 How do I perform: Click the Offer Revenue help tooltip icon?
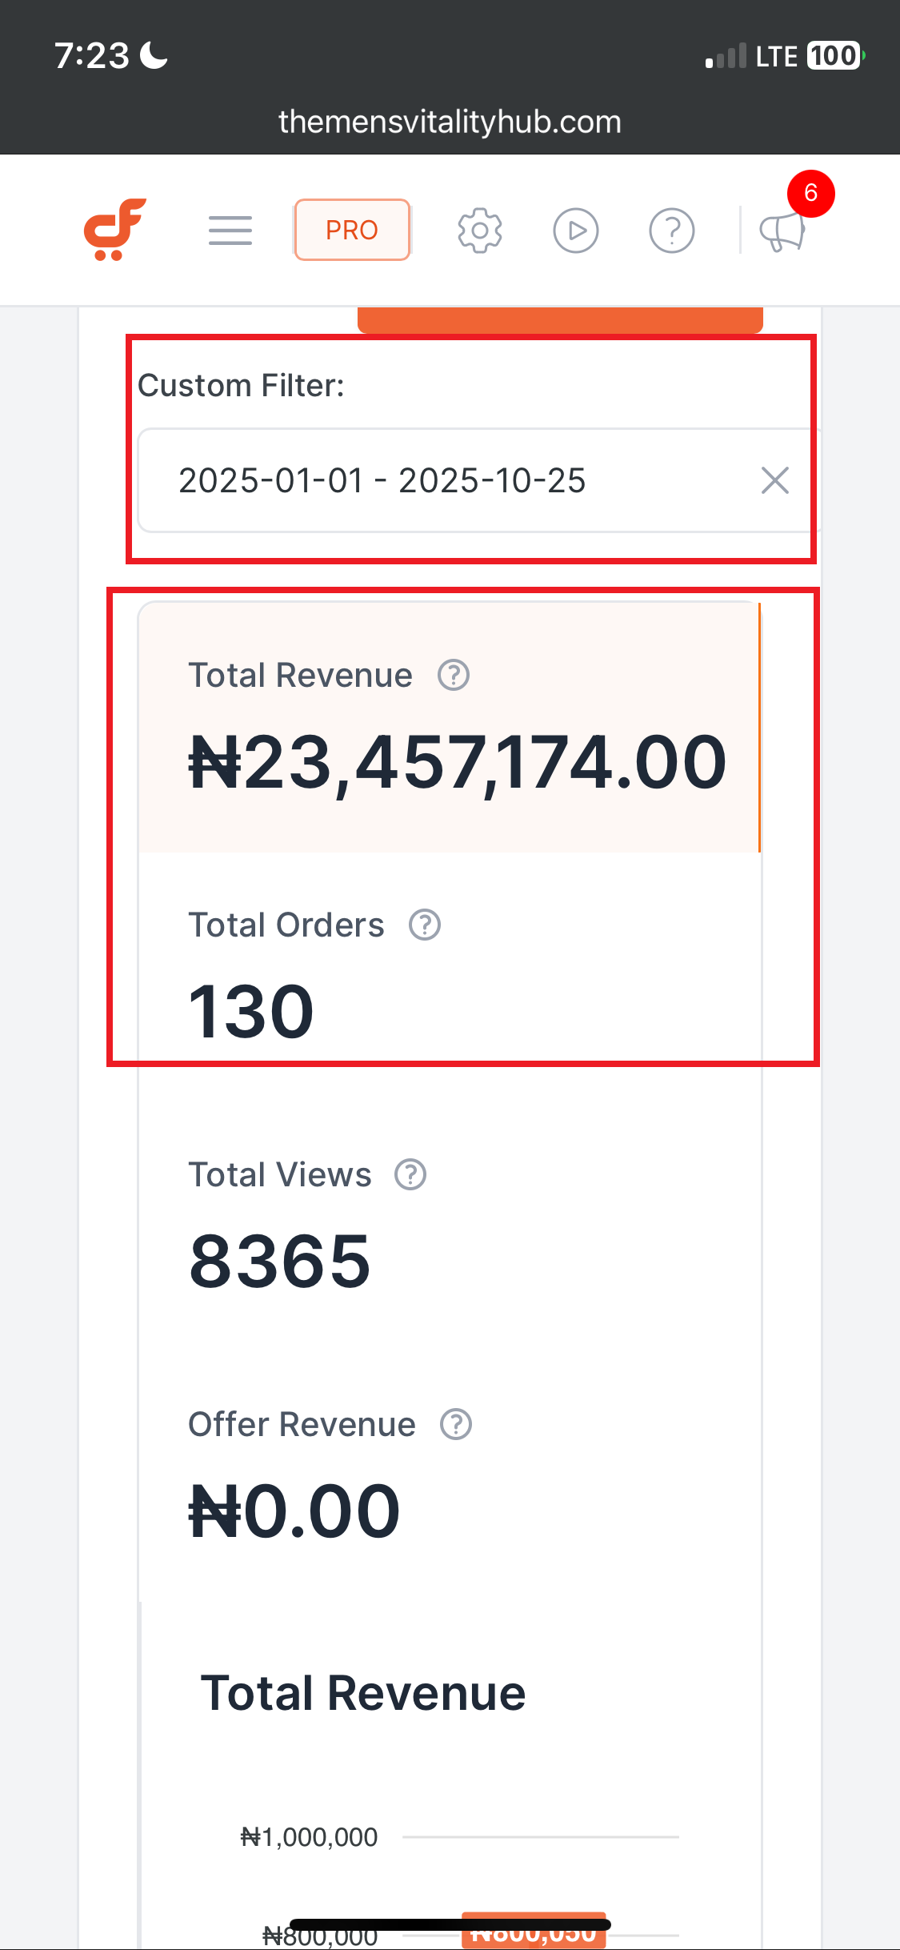click(456, 1424)
